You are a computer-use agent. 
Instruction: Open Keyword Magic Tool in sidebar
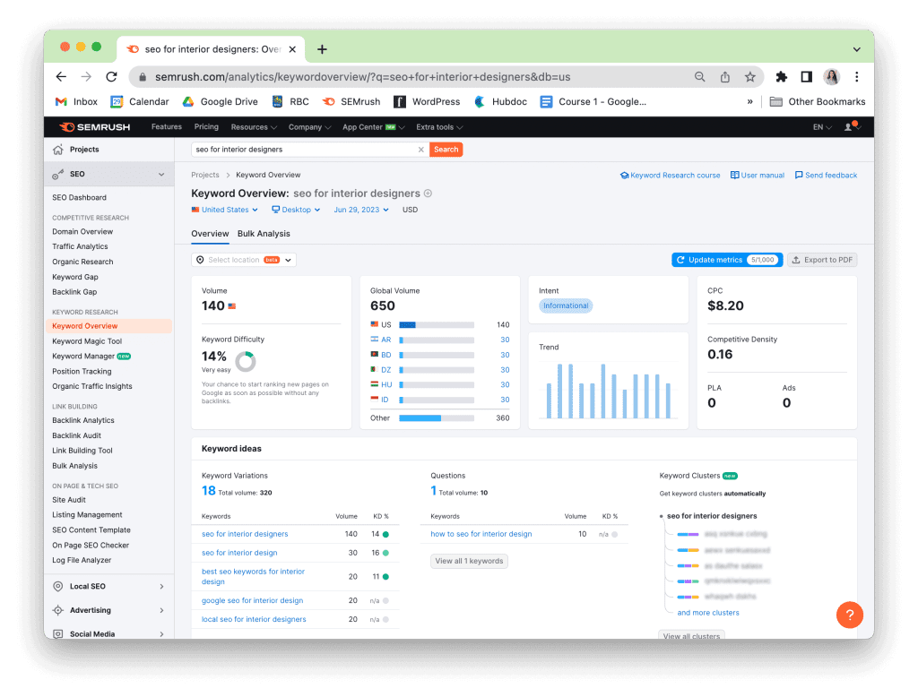(x=87, y=341)
